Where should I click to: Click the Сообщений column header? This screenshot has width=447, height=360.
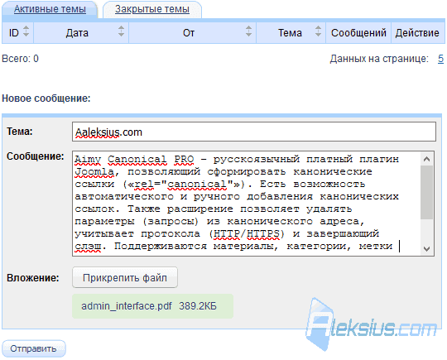coord(358,33)
